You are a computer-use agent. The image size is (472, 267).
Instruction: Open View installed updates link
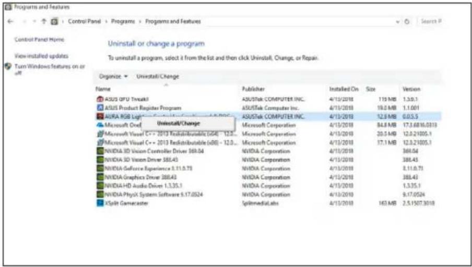point(42,56)
